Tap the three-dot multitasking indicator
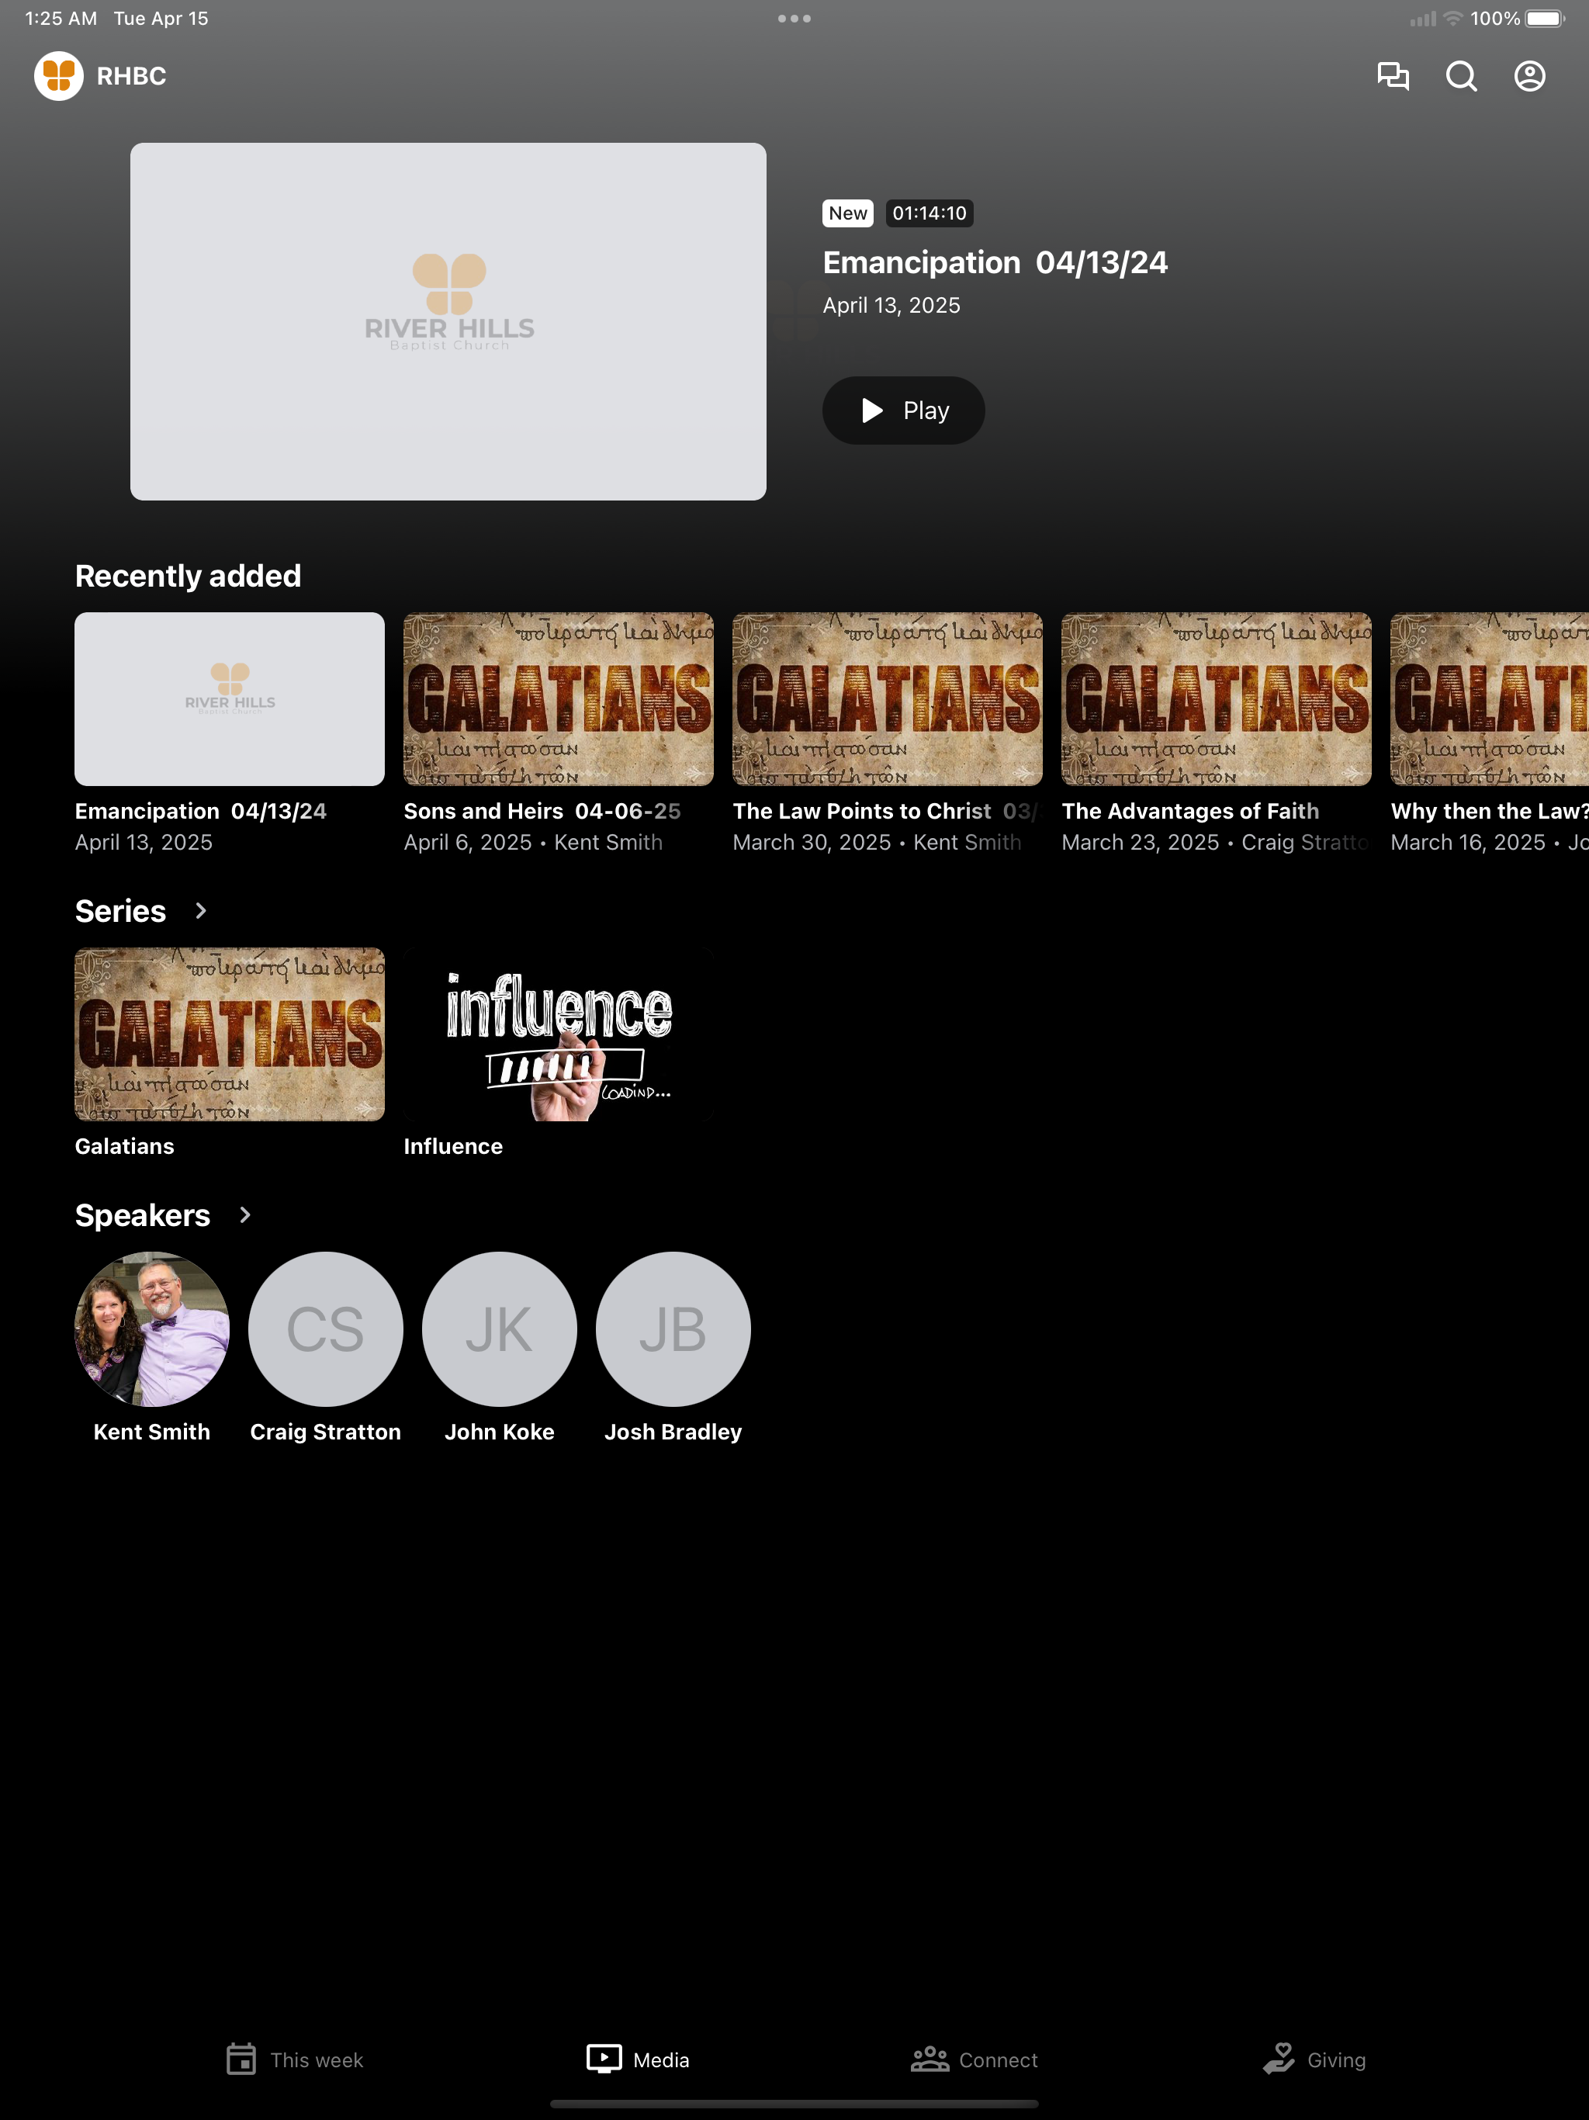The height and width of the screenshot is (2120, 1589). 794,18
